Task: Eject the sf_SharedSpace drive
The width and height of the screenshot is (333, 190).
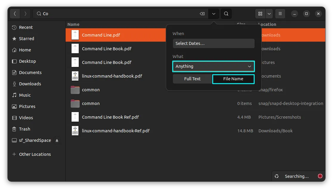Action: point(57,140)
